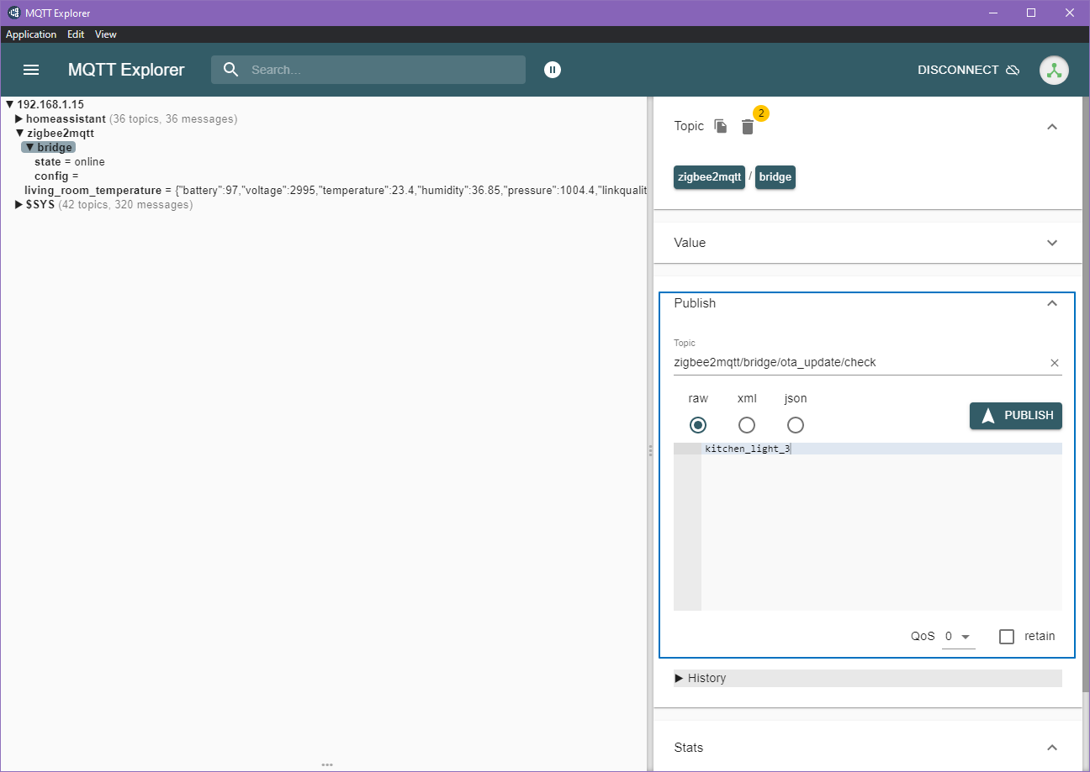The height and width of the screenshot is (772, 1090).
Task: Click the cloud-off disconnect icon
Action: (x=1013, y=70)
